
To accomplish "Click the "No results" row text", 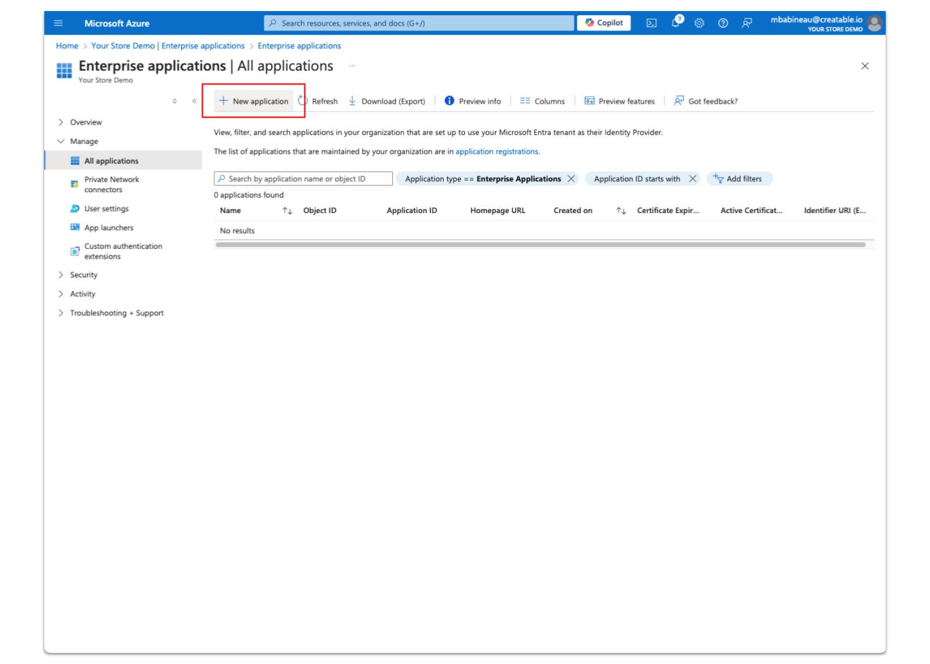I will (237, 231).
